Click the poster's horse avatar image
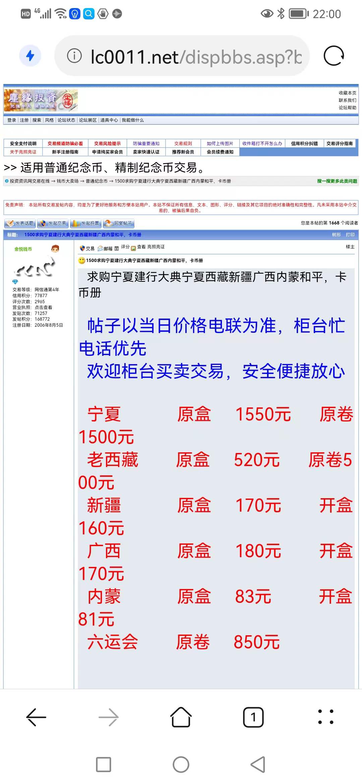This screenshot has width=362, height=784. 34,267
